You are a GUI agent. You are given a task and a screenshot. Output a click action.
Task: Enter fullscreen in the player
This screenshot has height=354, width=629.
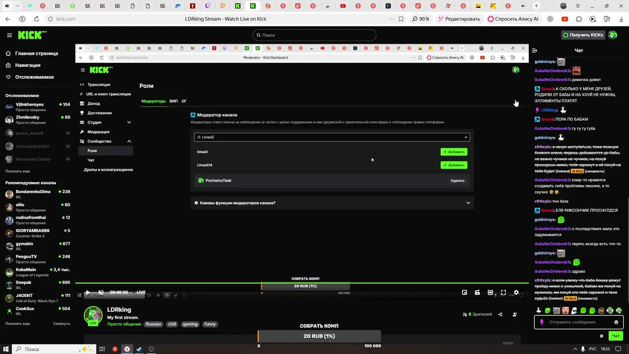(x=503, y=293)
